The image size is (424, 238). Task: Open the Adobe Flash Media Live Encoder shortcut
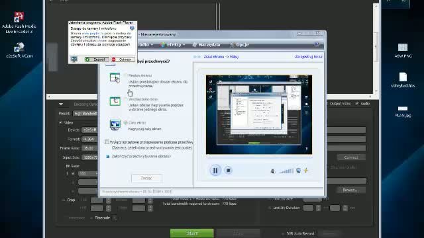19,22
